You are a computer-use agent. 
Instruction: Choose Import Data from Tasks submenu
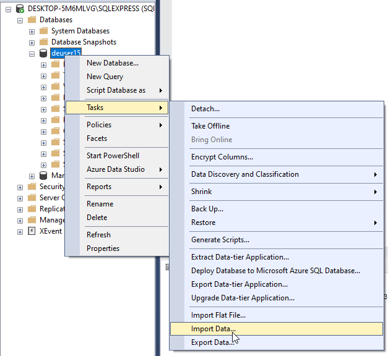pyautogui.click(x=213, y=329)
